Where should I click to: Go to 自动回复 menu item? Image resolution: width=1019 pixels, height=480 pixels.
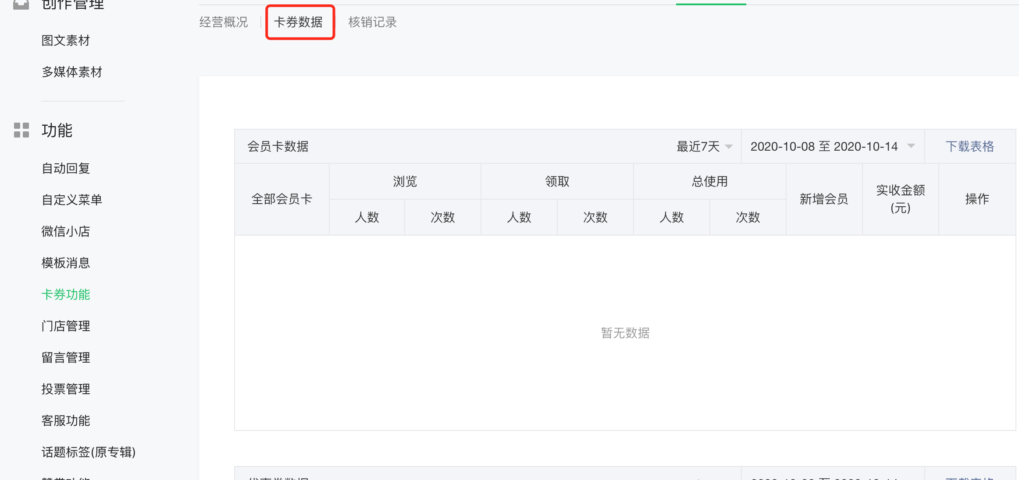point(66,168)
